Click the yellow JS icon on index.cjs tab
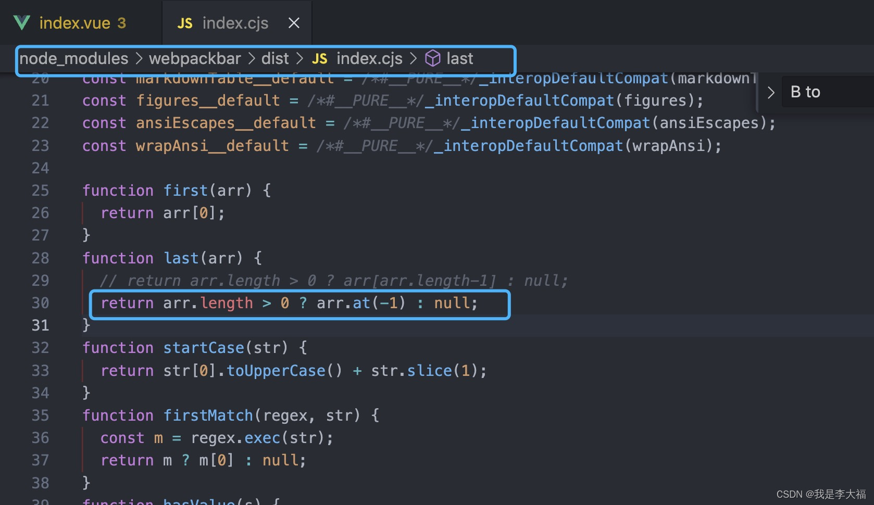The image size is (874, 505). pos(184,22)
